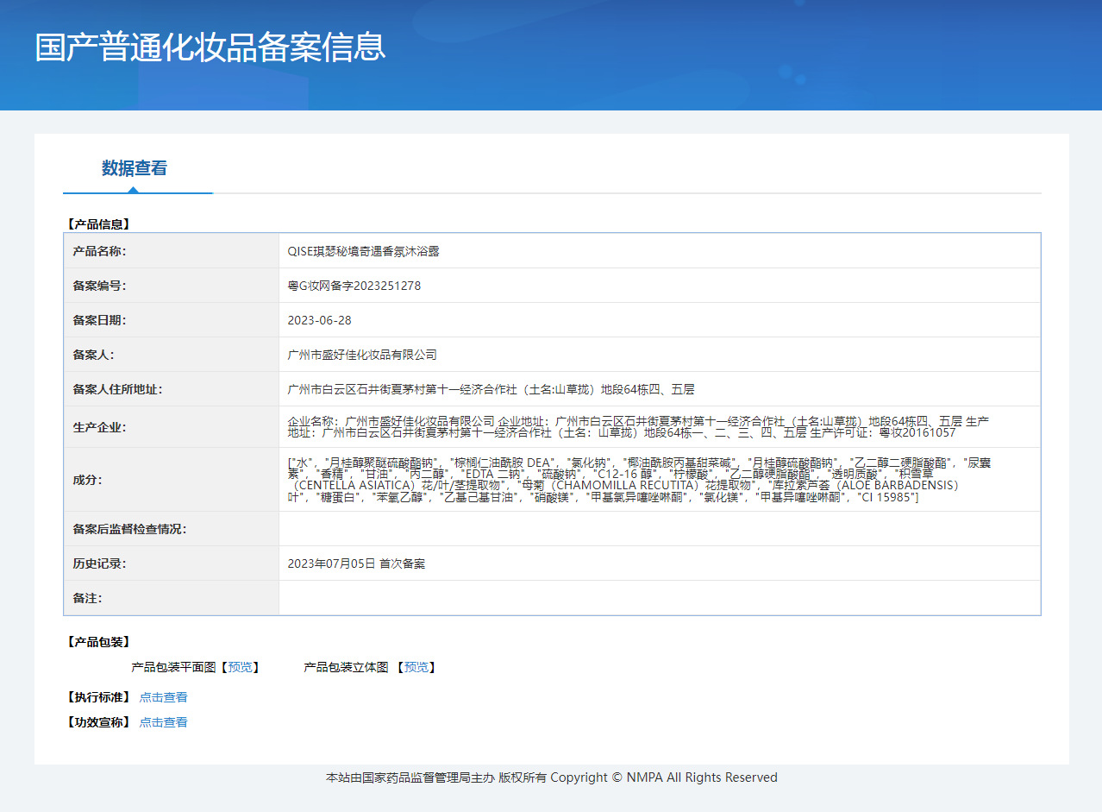Open 预览 for 产品包装立体图
Image resolution: width=1102 pixels, height=812 pixels.
[416, 667]
